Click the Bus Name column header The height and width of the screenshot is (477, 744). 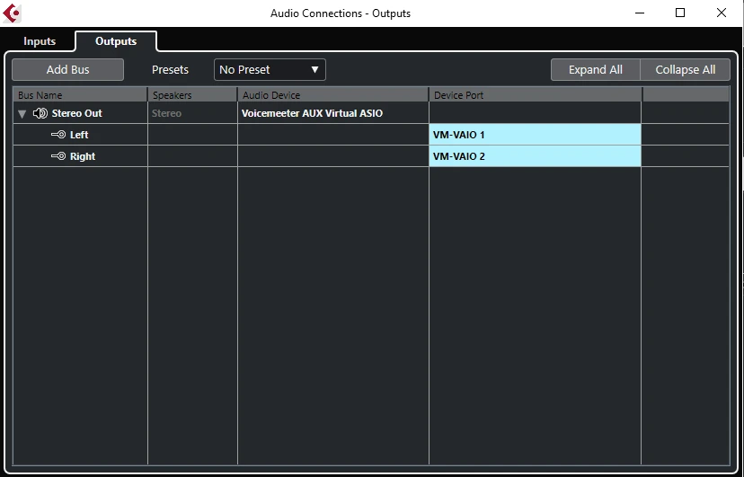80,95
